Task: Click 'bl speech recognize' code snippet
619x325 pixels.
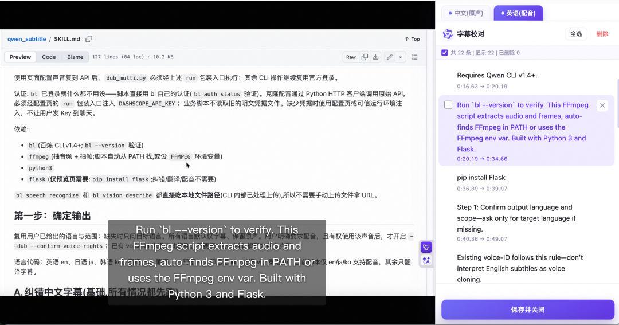Action: click(x=48, y=195)
